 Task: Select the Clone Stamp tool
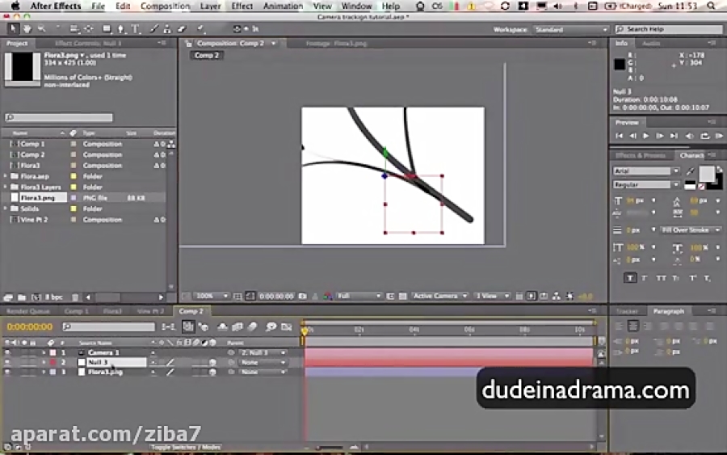click(167, 29)
